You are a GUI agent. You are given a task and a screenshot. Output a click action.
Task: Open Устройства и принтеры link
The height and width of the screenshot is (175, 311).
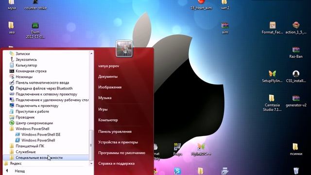(118, 142)
